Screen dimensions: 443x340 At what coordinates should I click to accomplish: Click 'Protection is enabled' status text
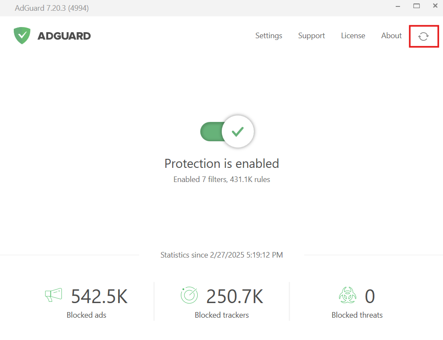pos(222,164)
